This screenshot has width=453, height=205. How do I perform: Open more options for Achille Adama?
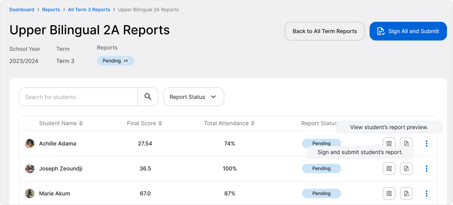click(x=426, y=144)
